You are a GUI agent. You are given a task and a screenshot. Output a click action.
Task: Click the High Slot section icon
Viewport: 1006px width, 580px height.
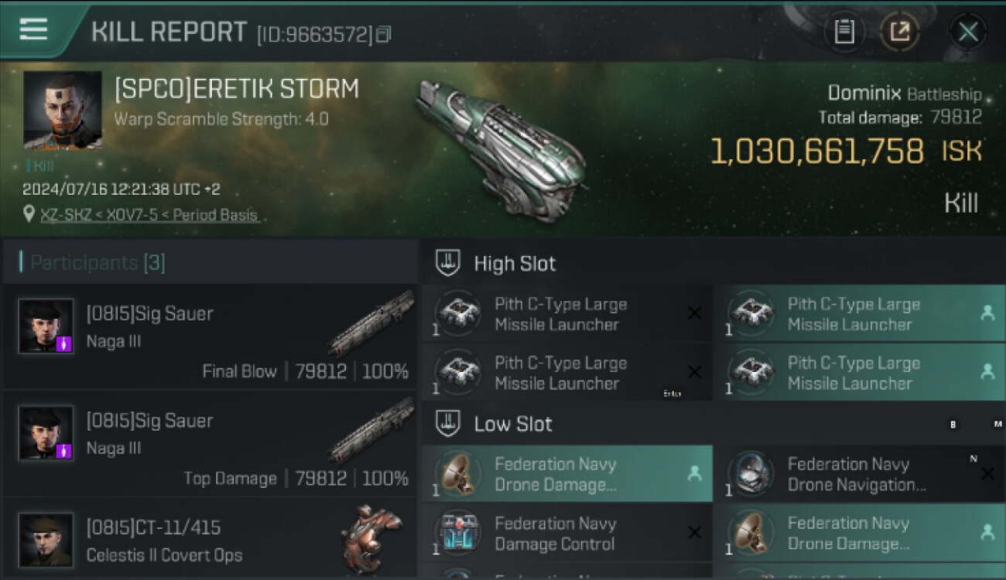tap(447, 263)
